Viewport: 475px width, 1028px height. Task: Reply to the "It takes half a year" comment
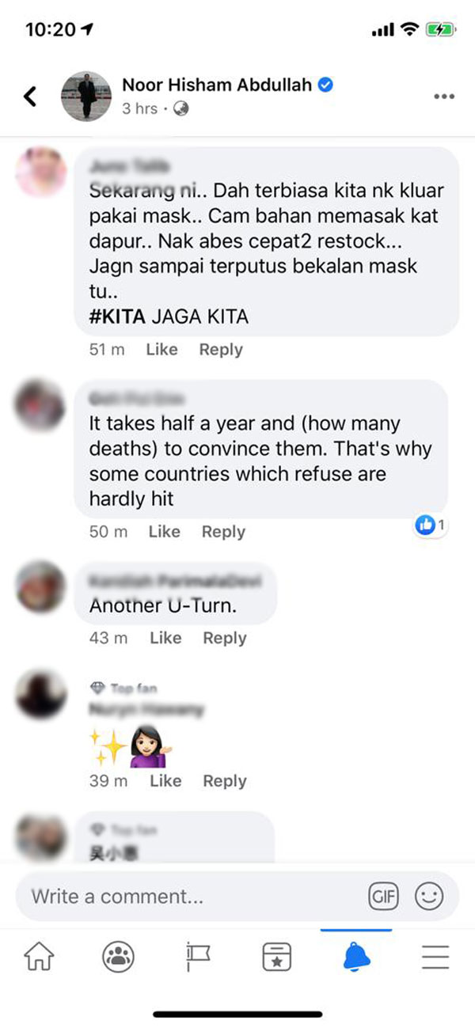223,532
